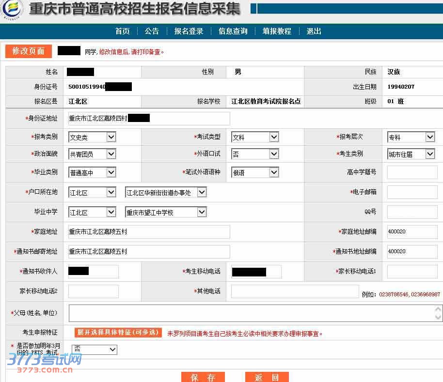This screenshot has width=443, height=382.
Task: Click the site logo icon at top left
Action: pyautogui.click(x=13, y=10)
